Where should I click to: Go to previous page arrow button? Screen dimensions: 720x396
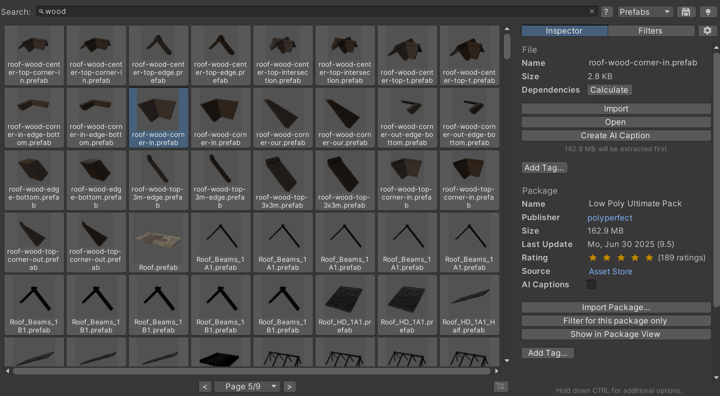point(205,387)
